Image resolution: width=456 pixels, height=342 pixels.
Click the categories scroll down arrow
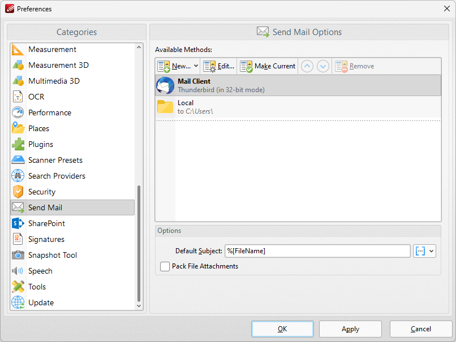pos(139,306)
